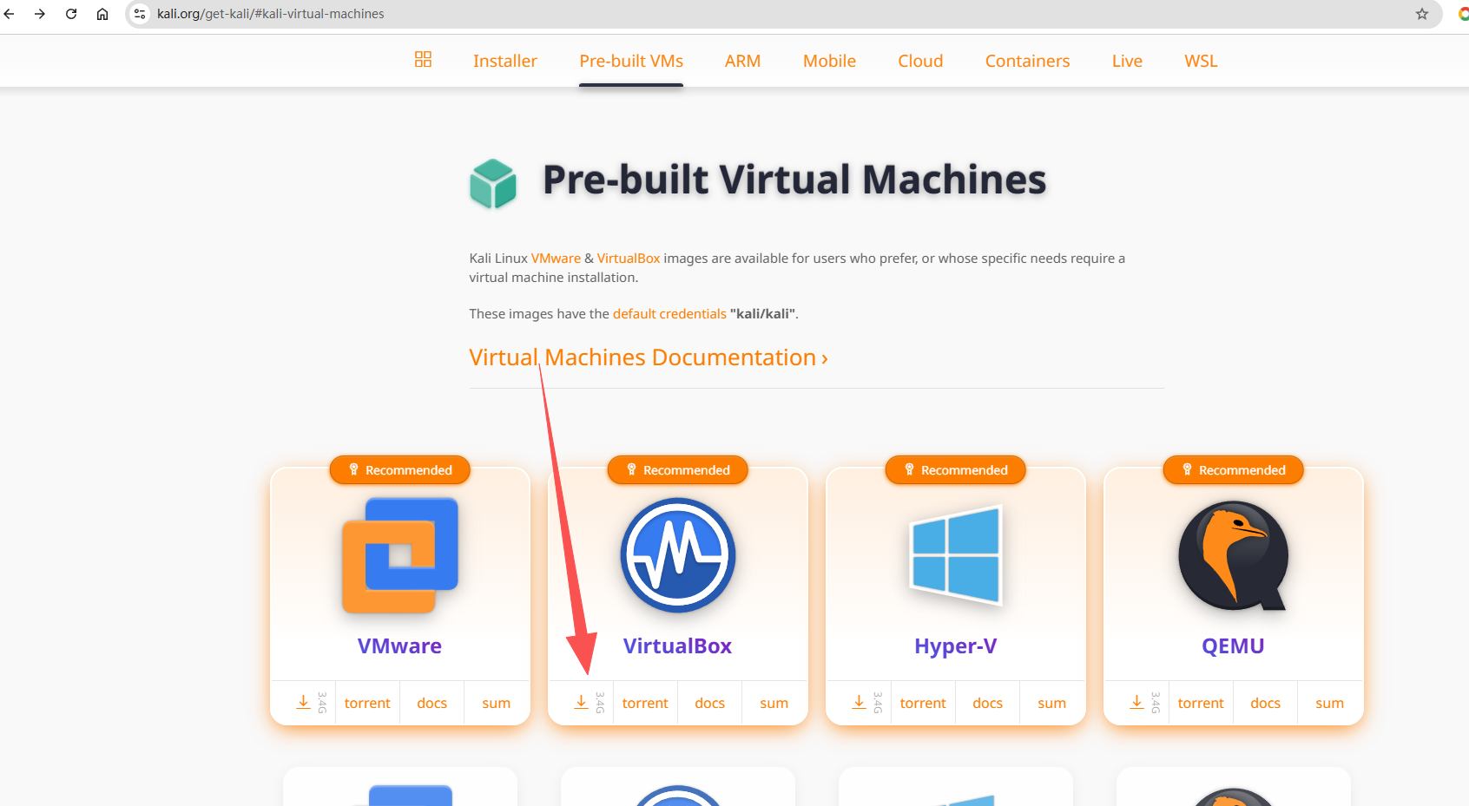Download the VirtualBox image via download icon
1469x806 pixels.
581,702
